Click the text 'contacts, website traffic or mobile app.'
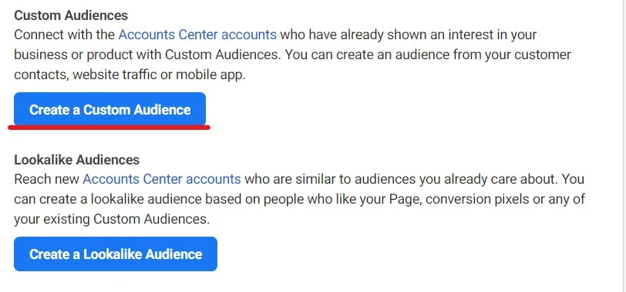The image size is (626, 292). click(130, 75)
